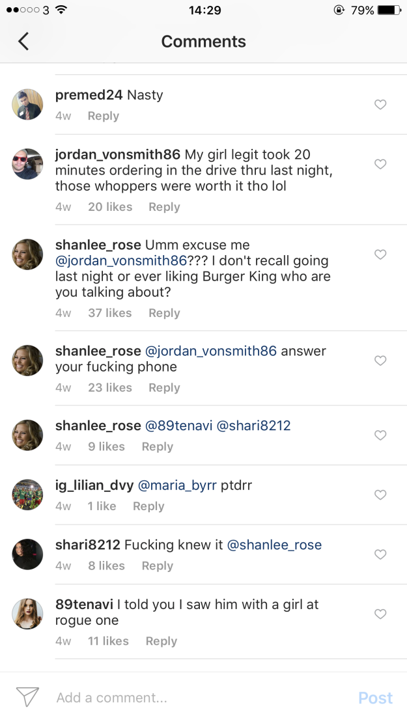
Task: Focus the "Add a comment..." field
Action: pos(195,698)
